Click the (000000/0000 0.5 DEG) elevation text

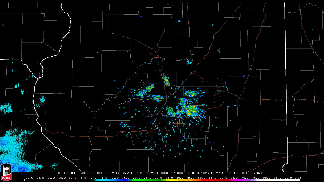[180, 173]
